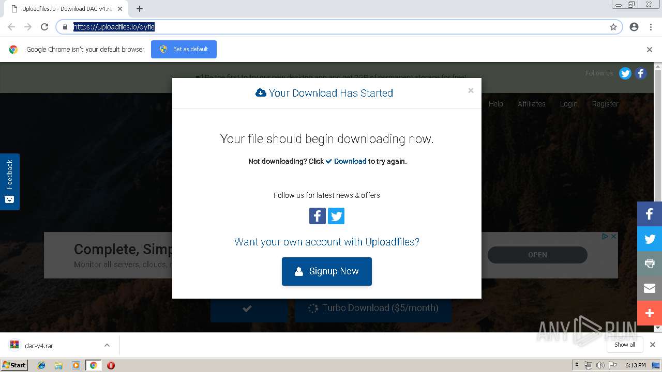Click the Turbo Download button
The width and height of the screenshot is (662, 372).
click(373, 308)
